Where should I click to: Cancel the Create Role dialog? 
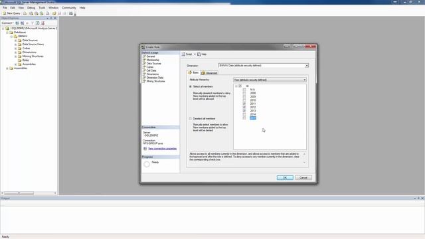pos(303,177)
